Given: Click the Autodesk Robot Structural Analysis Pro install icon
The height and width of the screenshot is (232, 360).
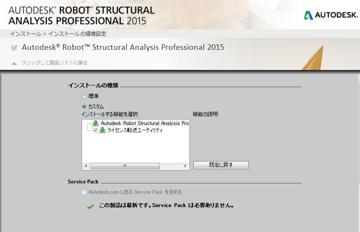Looking at the screenshot, I should coord(95,123).
